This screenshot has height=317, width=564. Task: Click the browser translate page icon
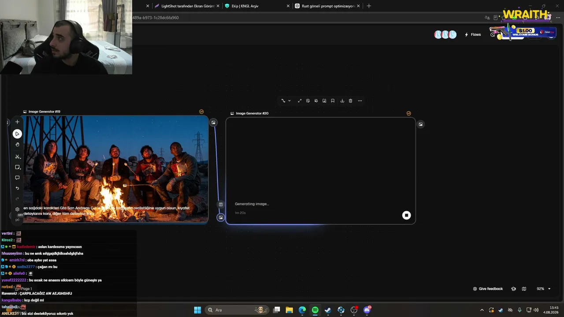(x=487, y=18)
